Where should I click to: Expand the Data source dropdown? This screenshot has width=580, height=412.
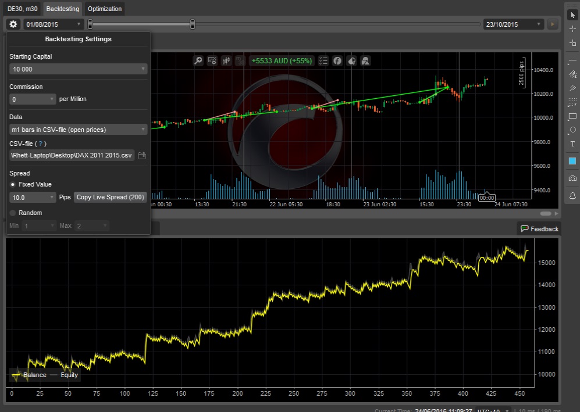[79, 130]
